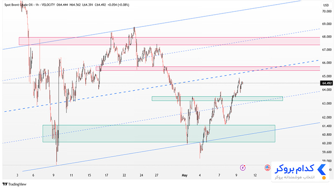Screen dimensions: 336x189
Task: Click the 22 date on the time axis
Action: [124, 175]
